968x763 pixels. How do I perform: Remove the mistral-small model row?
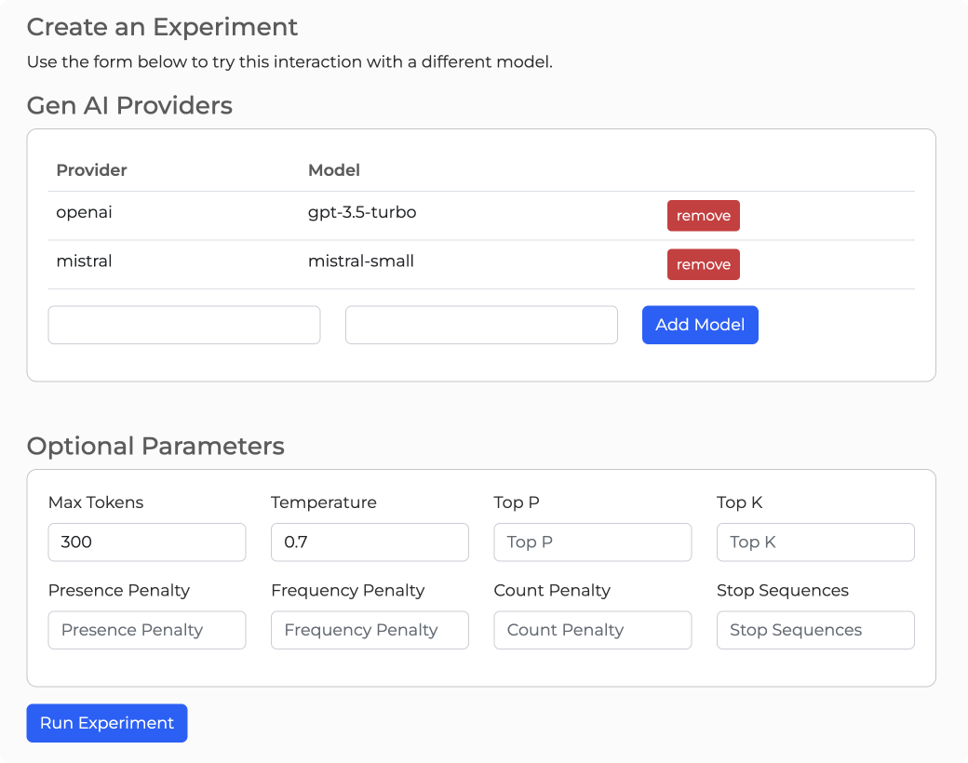[x=703, y=264]
